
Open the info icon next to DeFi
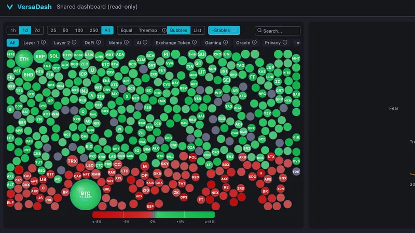click(x=99, y=42)
